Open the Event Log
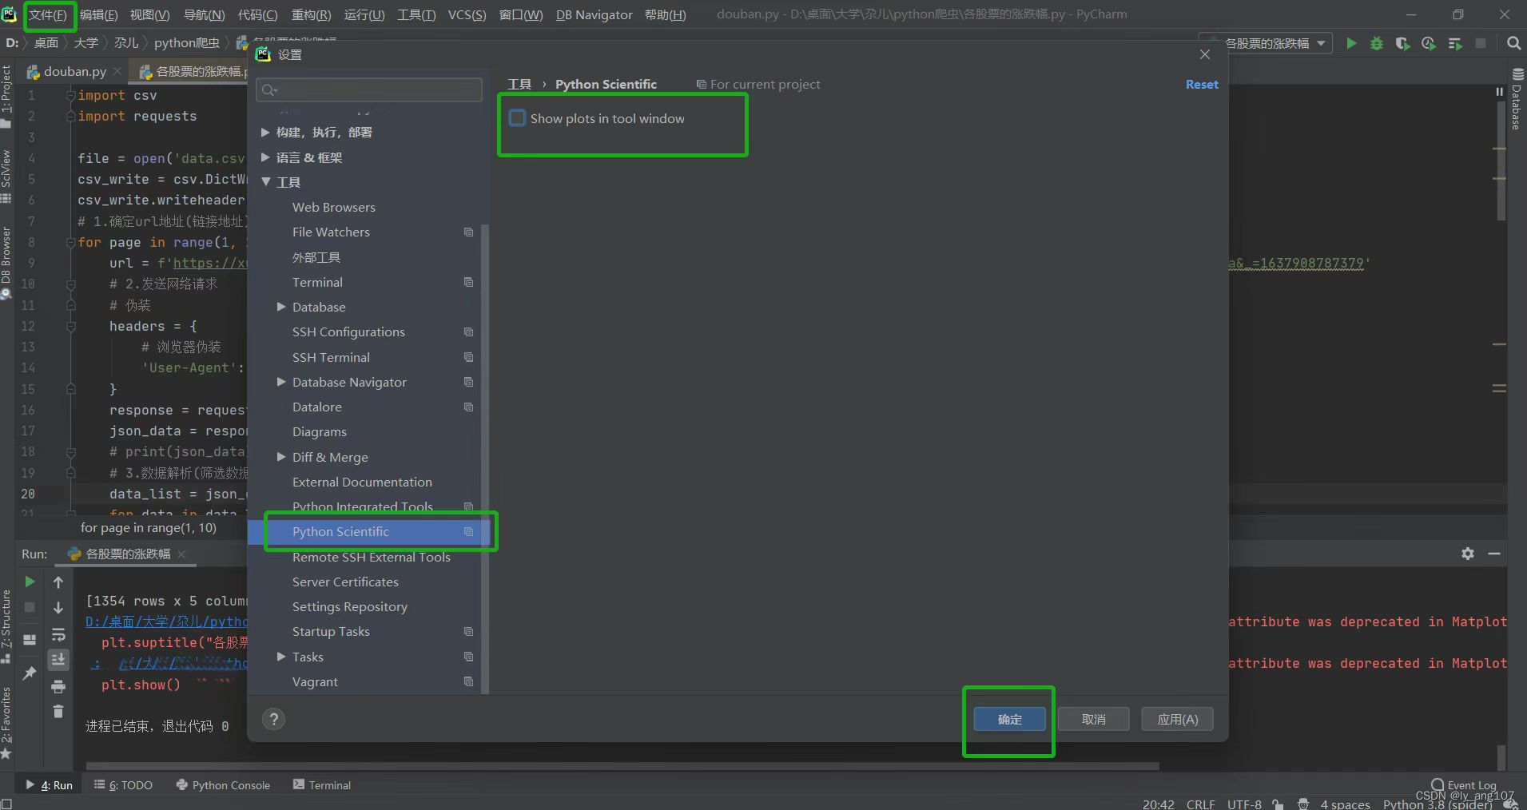The height and width of the screenshot is (810, 1527). [1464, 784]
